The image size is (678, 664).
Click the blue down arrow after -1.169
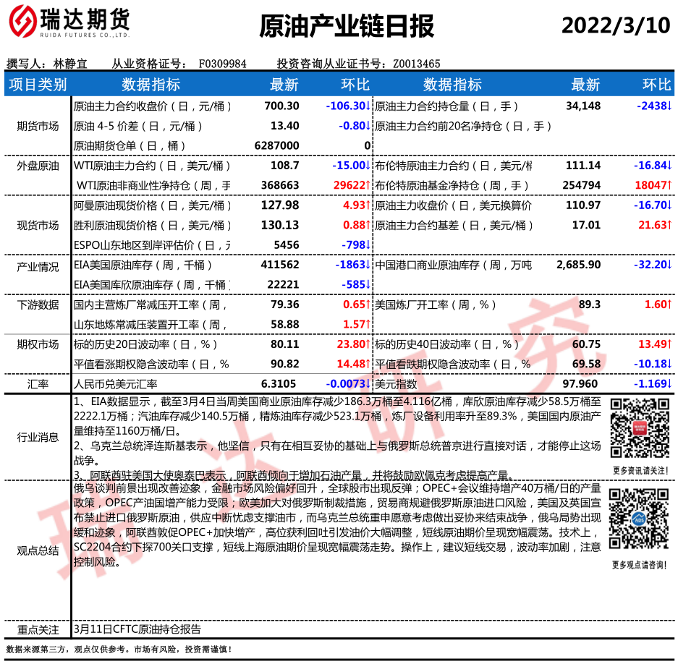click(x=670, y=384)
